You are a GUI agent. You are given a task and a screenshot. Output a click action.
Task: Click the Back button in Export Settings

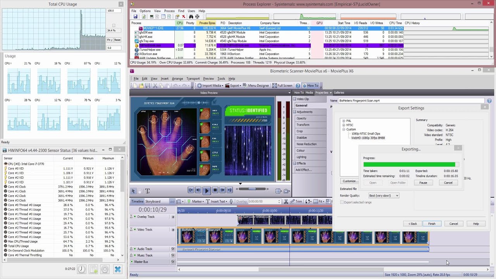point(412,224)
